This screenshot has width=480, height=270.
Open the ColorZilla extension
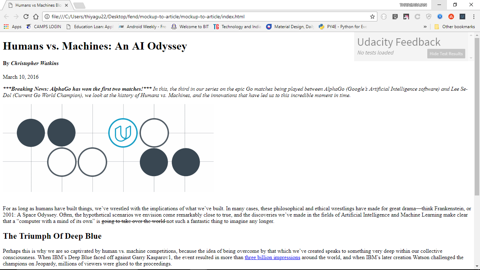[417, 17]
